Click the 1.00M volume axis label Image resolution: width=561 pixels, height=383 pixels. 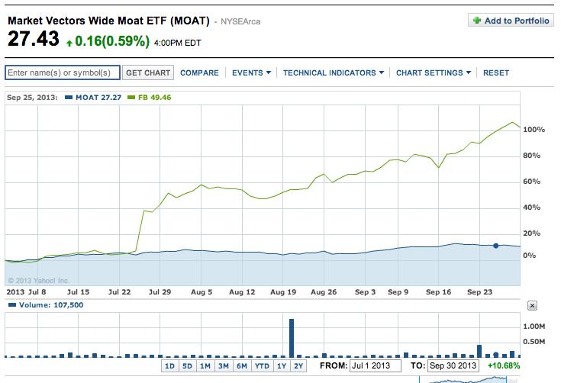pos(534,327)
